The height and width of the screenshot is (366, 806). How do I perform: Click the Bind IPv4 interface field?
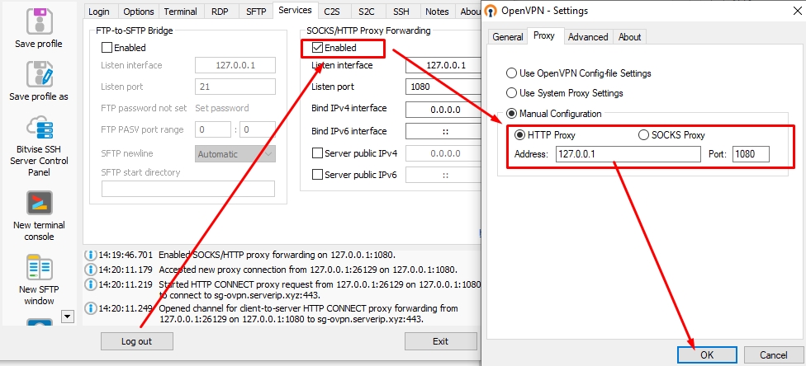[x=443, y=110]
